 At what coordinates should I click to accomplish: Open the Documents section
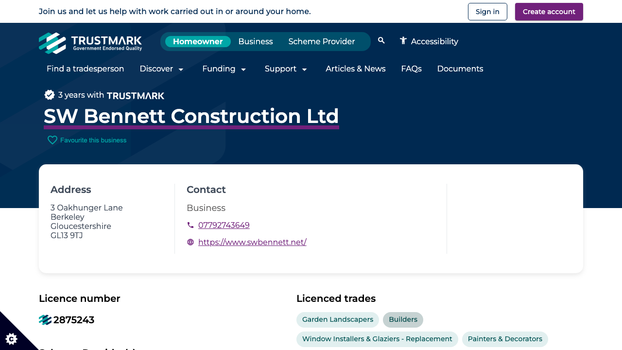tap(460, 69)
